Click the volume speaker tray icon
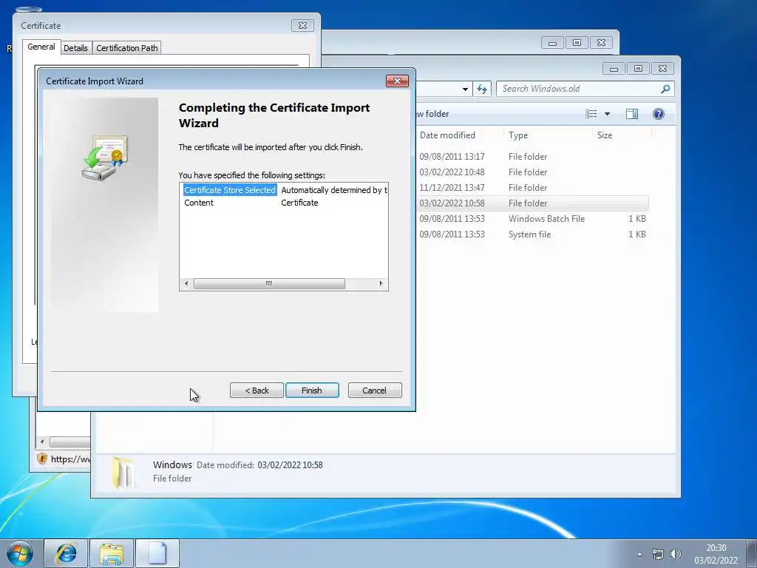The height and width of the screenshot is (568, 757). [676, 554]
